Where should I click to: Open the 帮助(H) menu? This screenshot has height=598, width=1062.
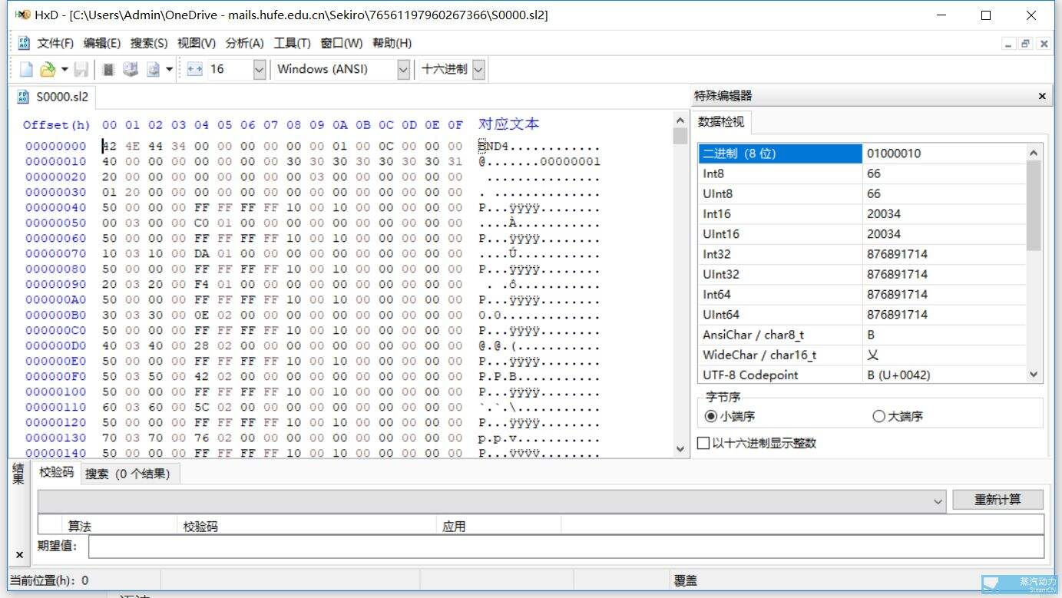pos(392,43)
